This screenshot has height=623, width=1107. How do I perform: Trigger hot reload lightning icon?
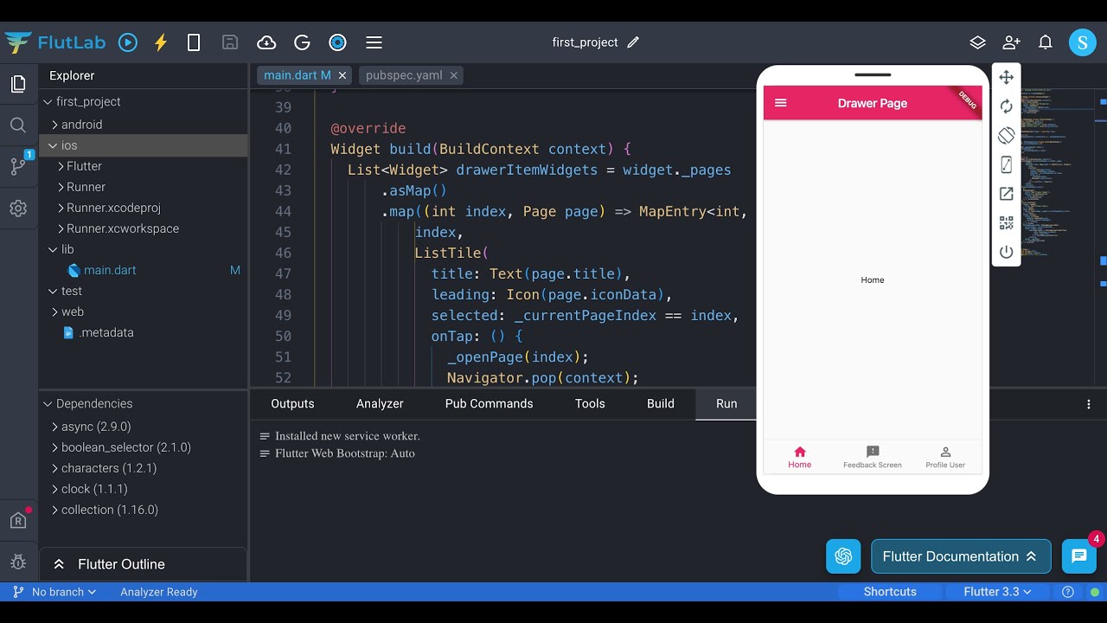(x=161, y=42)
